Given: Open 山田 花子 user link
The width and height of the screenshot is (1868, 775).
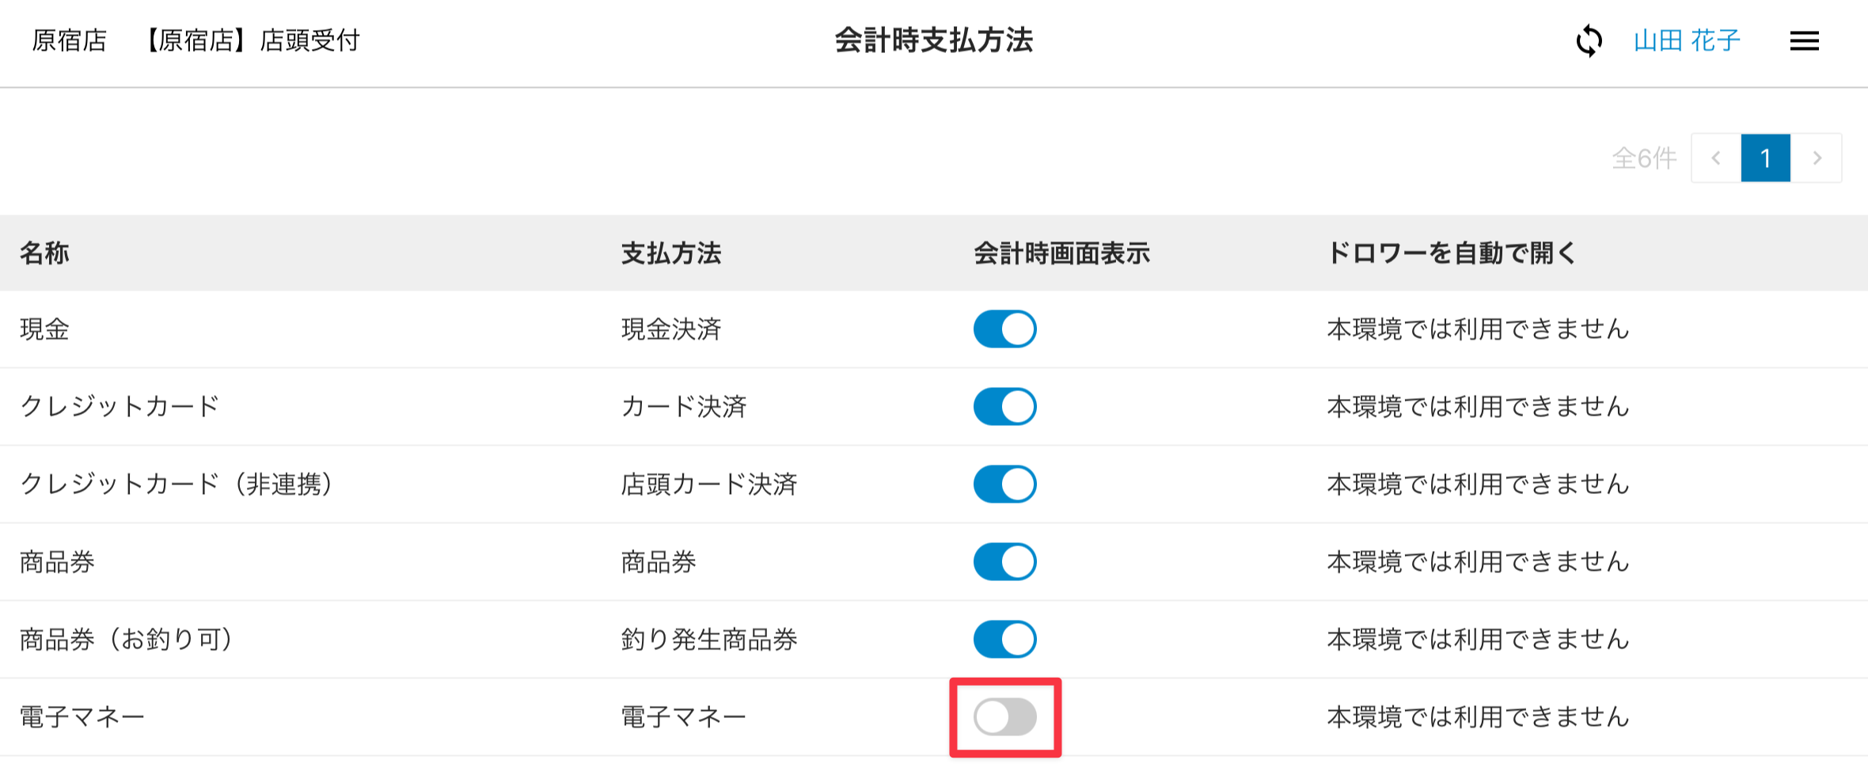Looking at the screenshot, I should [x=1687, y=41].
